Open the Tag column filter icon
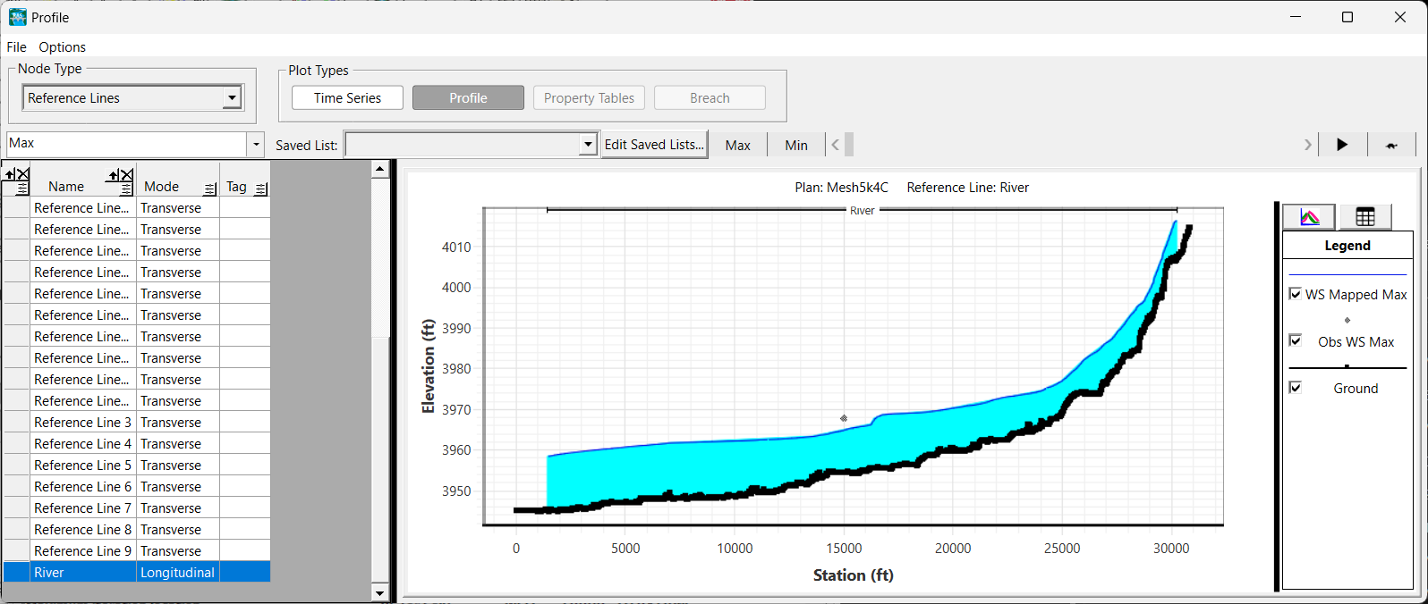The height and width of the screenshot is (604, 1428). [261, 189]
